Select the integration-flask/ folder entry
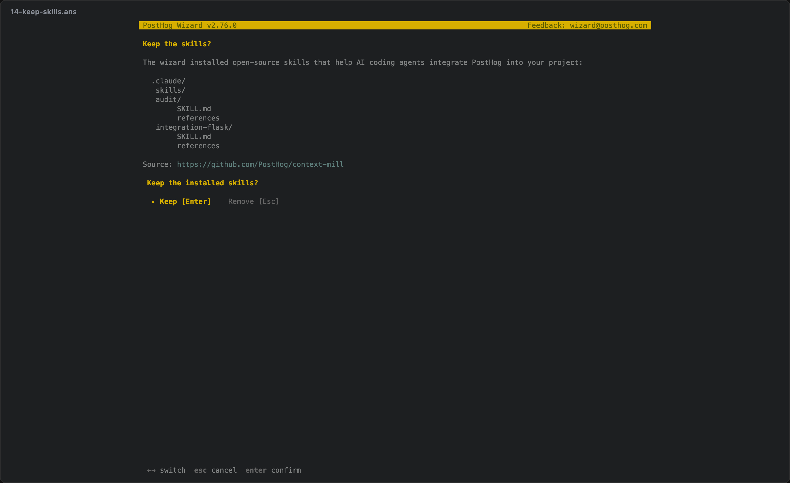Screen dimensions: 790x483 point(194,127)
